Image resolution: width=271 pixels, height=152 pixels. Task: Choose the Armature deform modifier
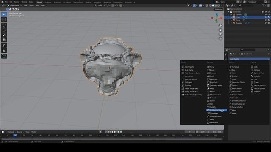tap(234, 67)
